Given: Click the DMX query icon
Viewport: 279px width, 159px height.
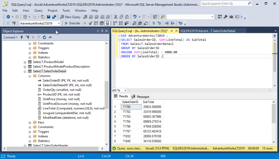Looking at the screenshot, I should pos(97,17).
